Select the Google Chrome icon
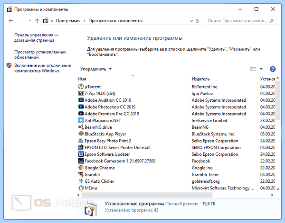The width and height of the screenshot is (285, 223). click(x=81, y=168)
